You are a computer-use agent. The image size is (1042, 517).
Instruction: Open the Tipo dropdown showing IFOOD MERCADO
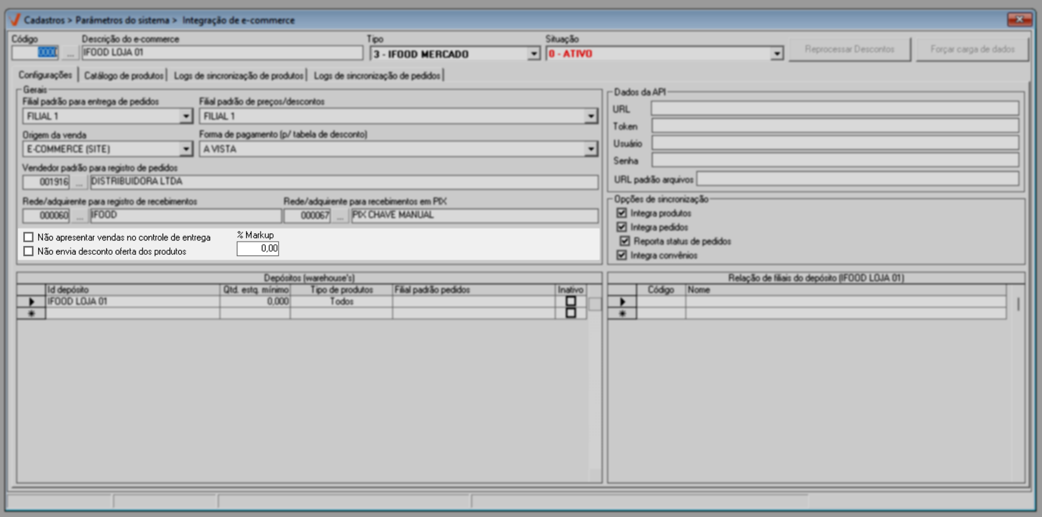[533, 54]
